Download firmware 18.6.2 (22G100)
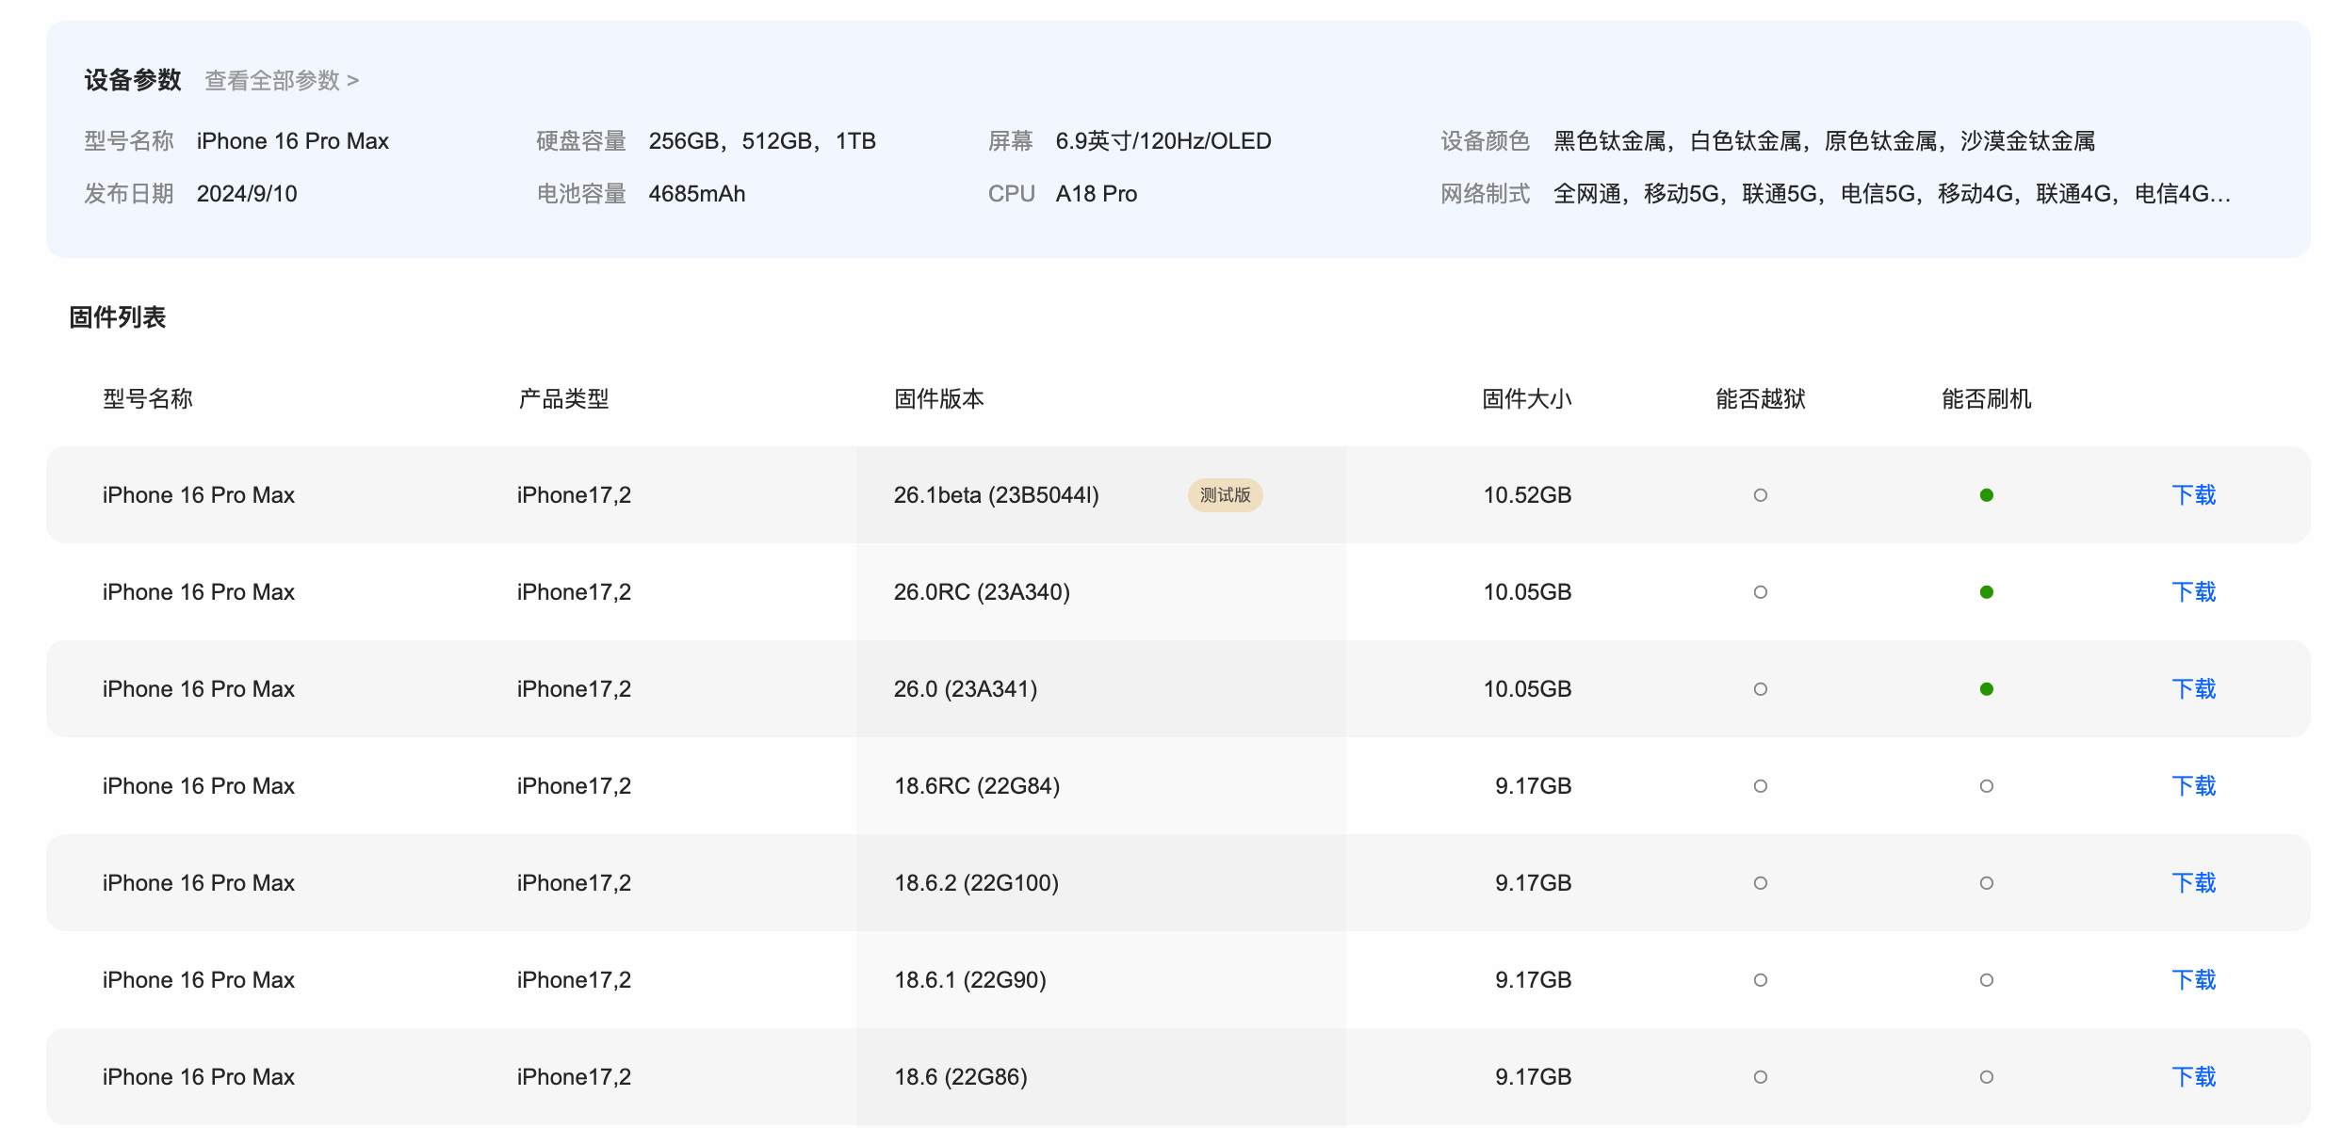The width and height of the screenshot is (2325, 1128). pyautogui.click(x=2193, y=883)
